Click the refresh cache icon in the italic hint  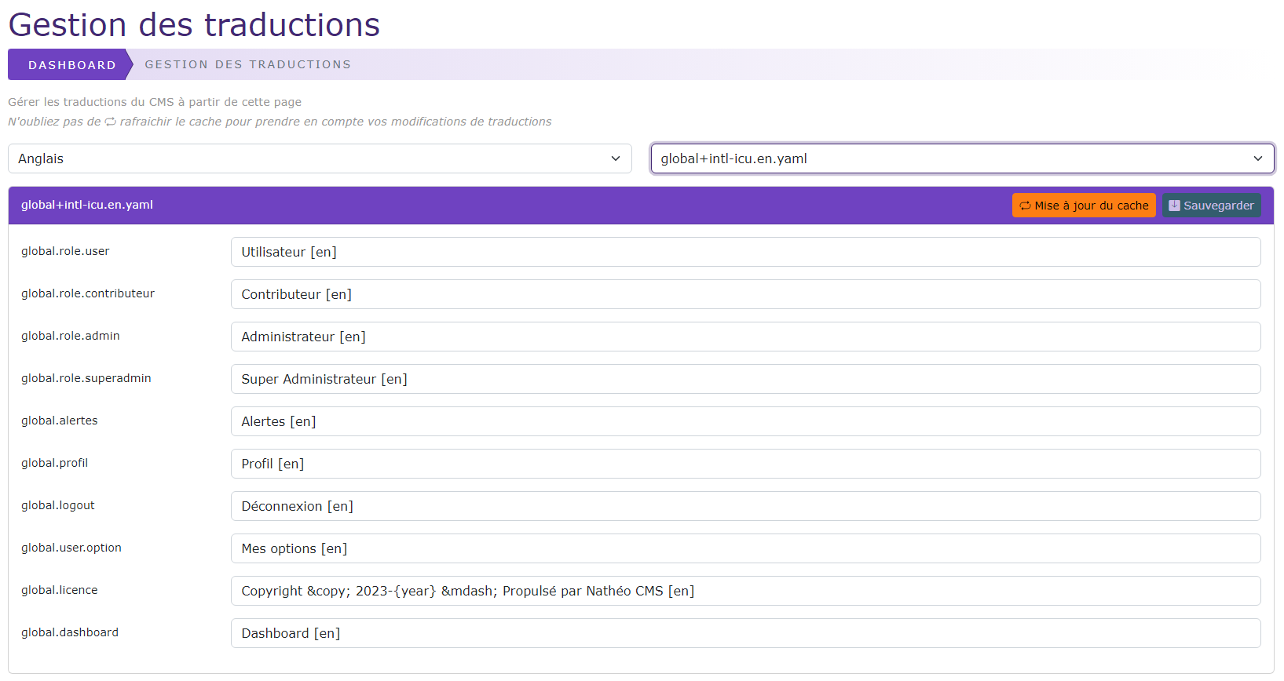click(111, 122)
